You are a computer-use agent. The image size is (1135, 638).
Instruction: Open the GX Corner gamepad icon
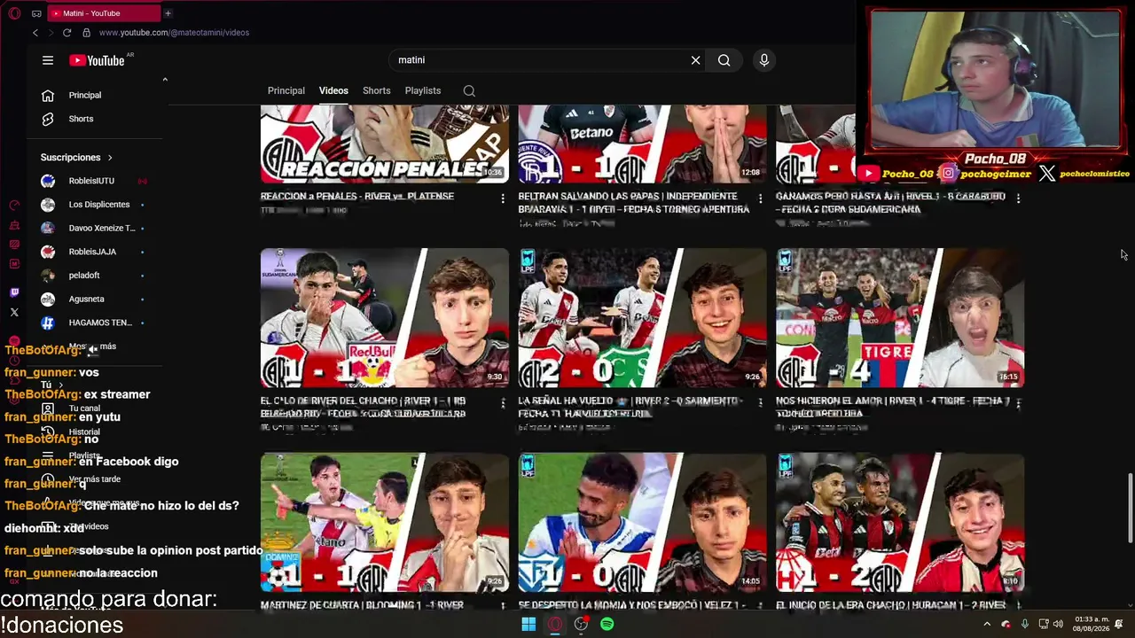(36, 13)
